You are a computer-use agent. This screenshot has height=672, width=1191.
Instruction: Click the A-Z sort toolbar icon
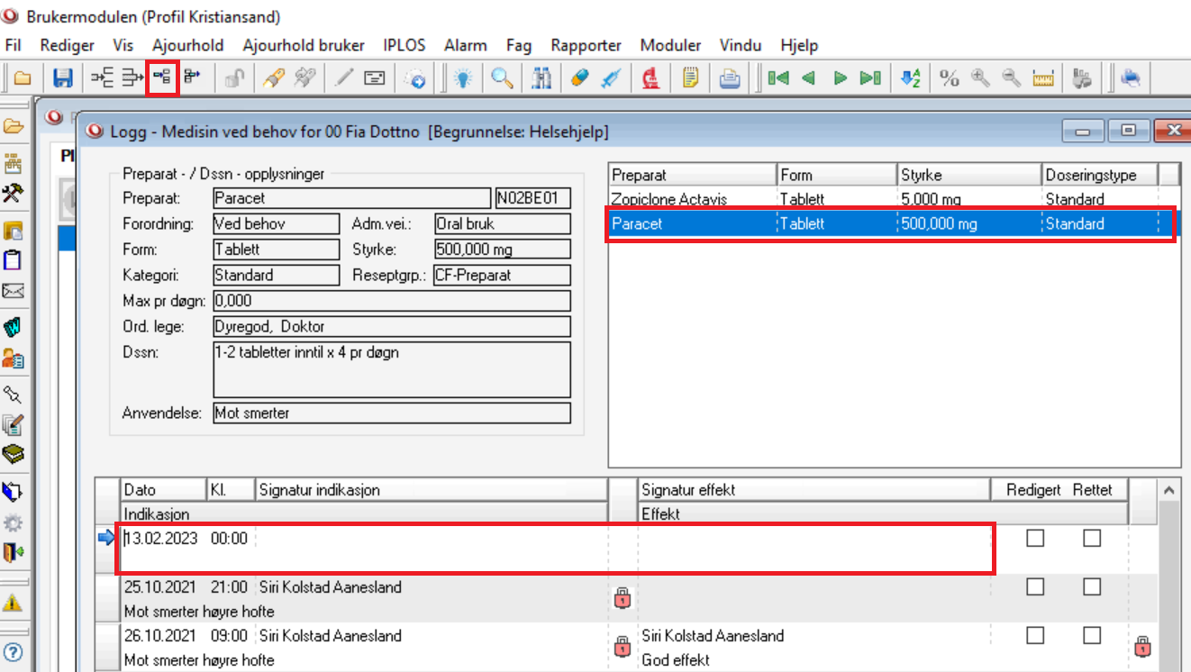911,78
